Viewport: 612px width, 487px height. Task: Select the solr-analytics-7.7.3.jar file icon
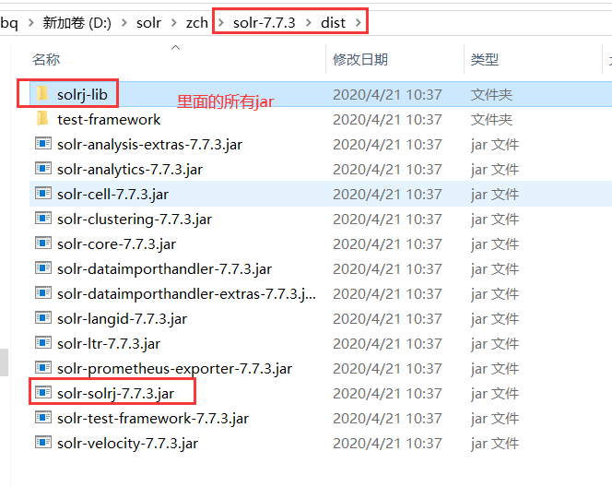coord(43,168)
